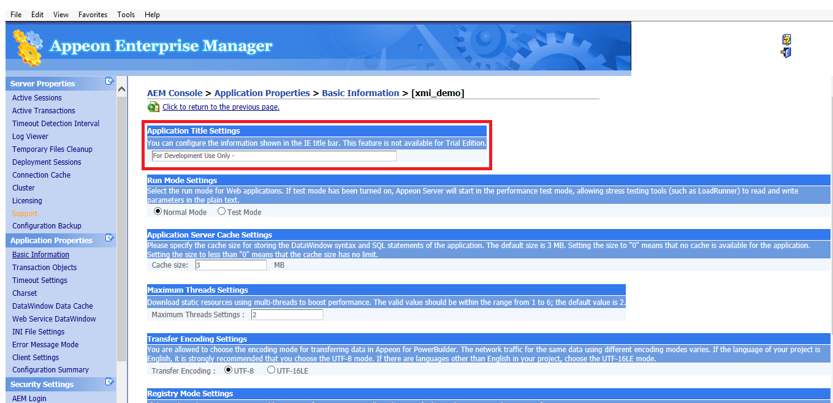Click the sidebar scrollbar up arrow
833x403 pixels.
[121, 89]
